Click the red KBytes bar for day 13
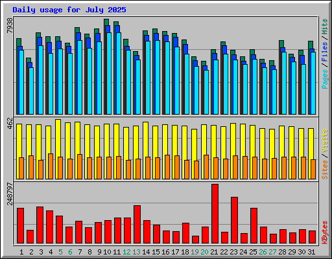The height and width of the screenshot is (259, 332). point(137,225)
